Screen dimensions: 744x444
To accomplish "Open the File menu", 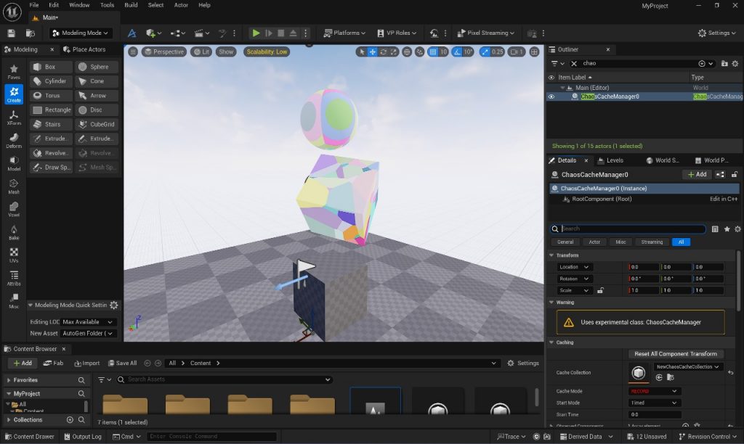I will (34, 5).
